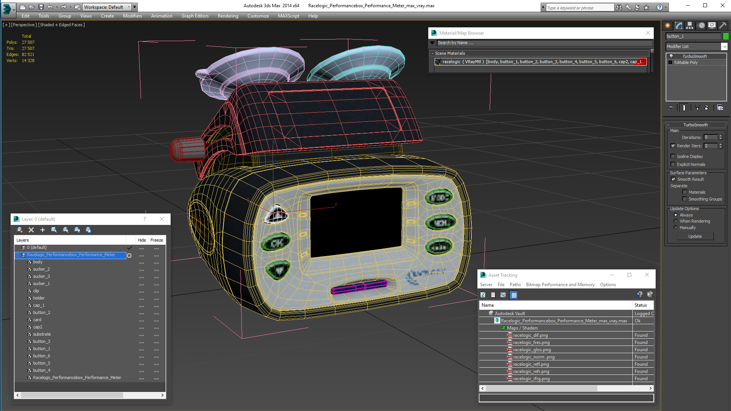The height and width of the screenshot is (411, 731).
Task: Click Open File folder icon in top toolbar
Action: [32, 7]
